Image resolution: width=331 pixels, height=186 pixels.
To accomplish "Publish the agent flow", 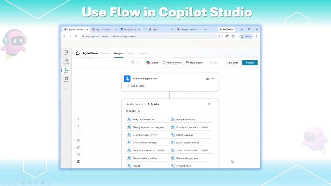I will 250,63.
